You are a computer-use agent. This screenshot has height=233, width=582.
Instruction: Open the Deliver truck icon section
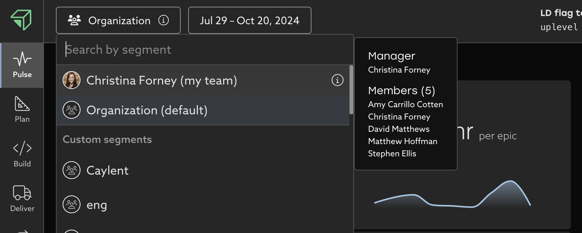click(x=22, y=199)
